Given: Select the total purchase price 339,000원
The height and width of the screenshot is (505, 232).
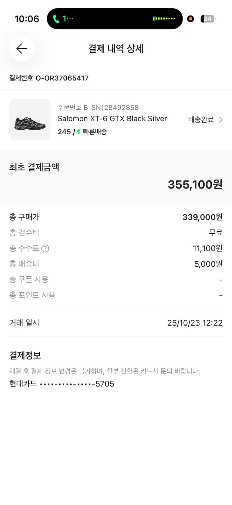Looking at the screenshot, I should coord(201,217).
